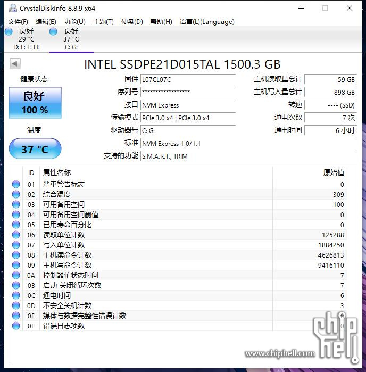366x372 pixels.
Task: Click the status icon of row 0A
Action: click(16, 275)
